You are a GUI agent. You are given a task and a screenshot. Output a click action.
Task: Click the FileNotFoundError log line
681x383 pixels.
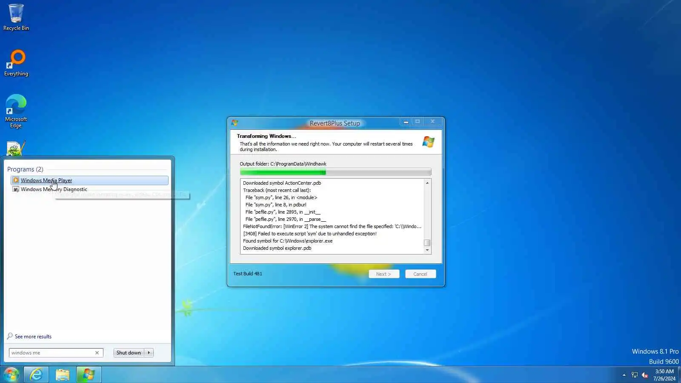click(x=332, y=227)
